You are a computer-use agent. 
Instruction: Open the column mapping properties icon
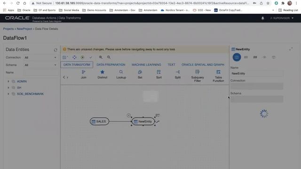[255, 57]
